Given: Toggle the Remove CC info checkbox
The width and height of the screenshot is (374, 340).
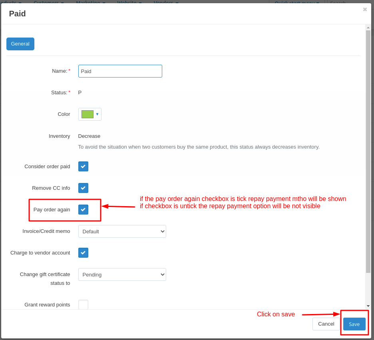Looking at the screenshot, I should coord(83,188).
